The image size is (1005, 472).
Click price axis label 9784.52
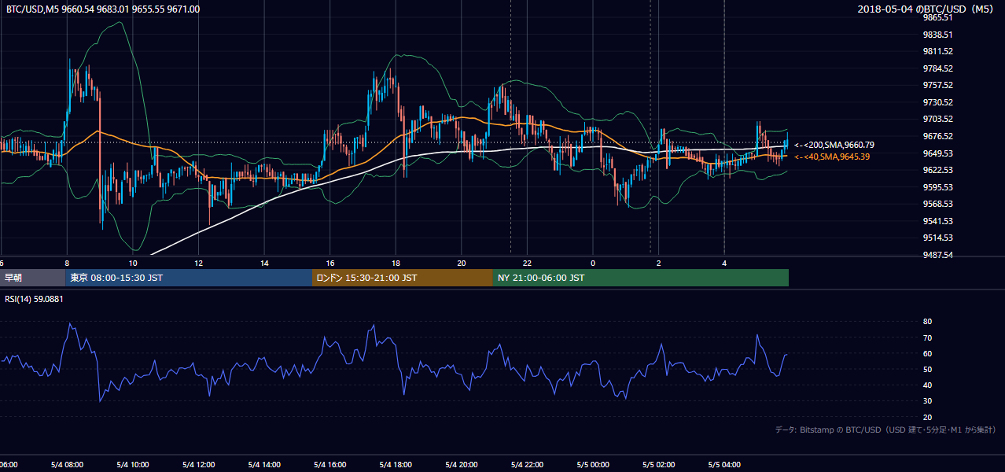[x=938, y=68]
